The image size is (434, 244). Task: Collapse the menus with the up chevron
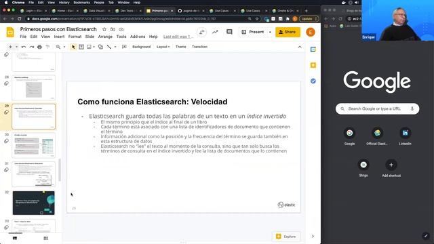(300, 47)
